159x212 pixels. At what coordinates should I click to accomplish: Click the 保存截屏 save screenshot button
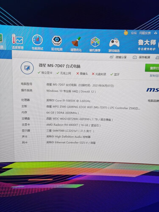coord(141,57)
